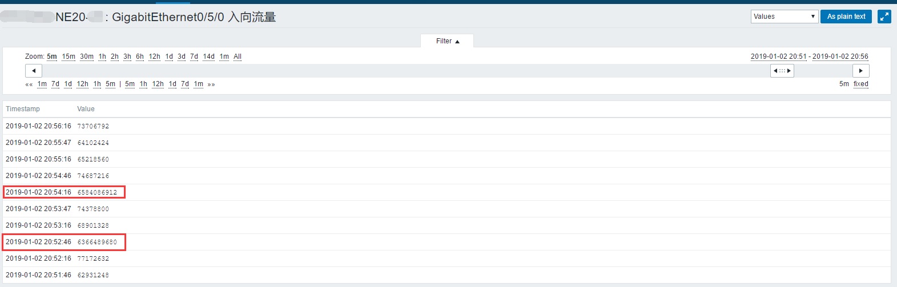The height and width of the screenshot is (287, 897).
Task: Zoom to the 3d time range
Action: click(x=182, y=56)
